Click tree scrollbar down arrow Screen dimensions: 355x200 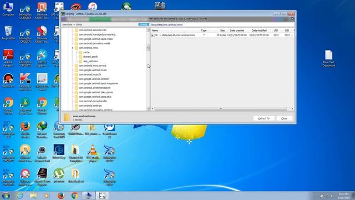(148, 109)
